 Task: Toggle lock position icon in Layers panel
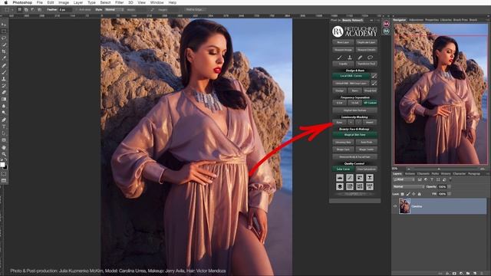pyautogui.click(x=414, y=194)
